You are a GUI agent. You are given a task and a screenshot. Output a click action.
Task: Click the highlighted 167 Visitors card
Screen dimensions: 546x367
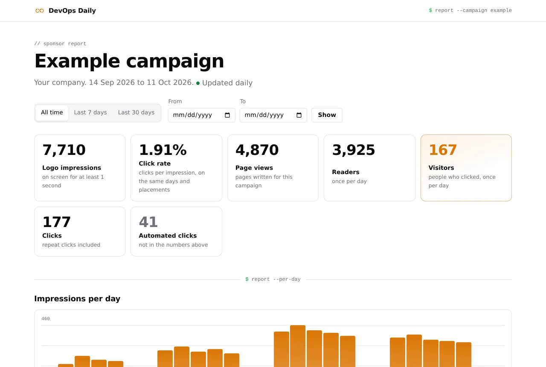pyautogui.click(x=466, y=168)
